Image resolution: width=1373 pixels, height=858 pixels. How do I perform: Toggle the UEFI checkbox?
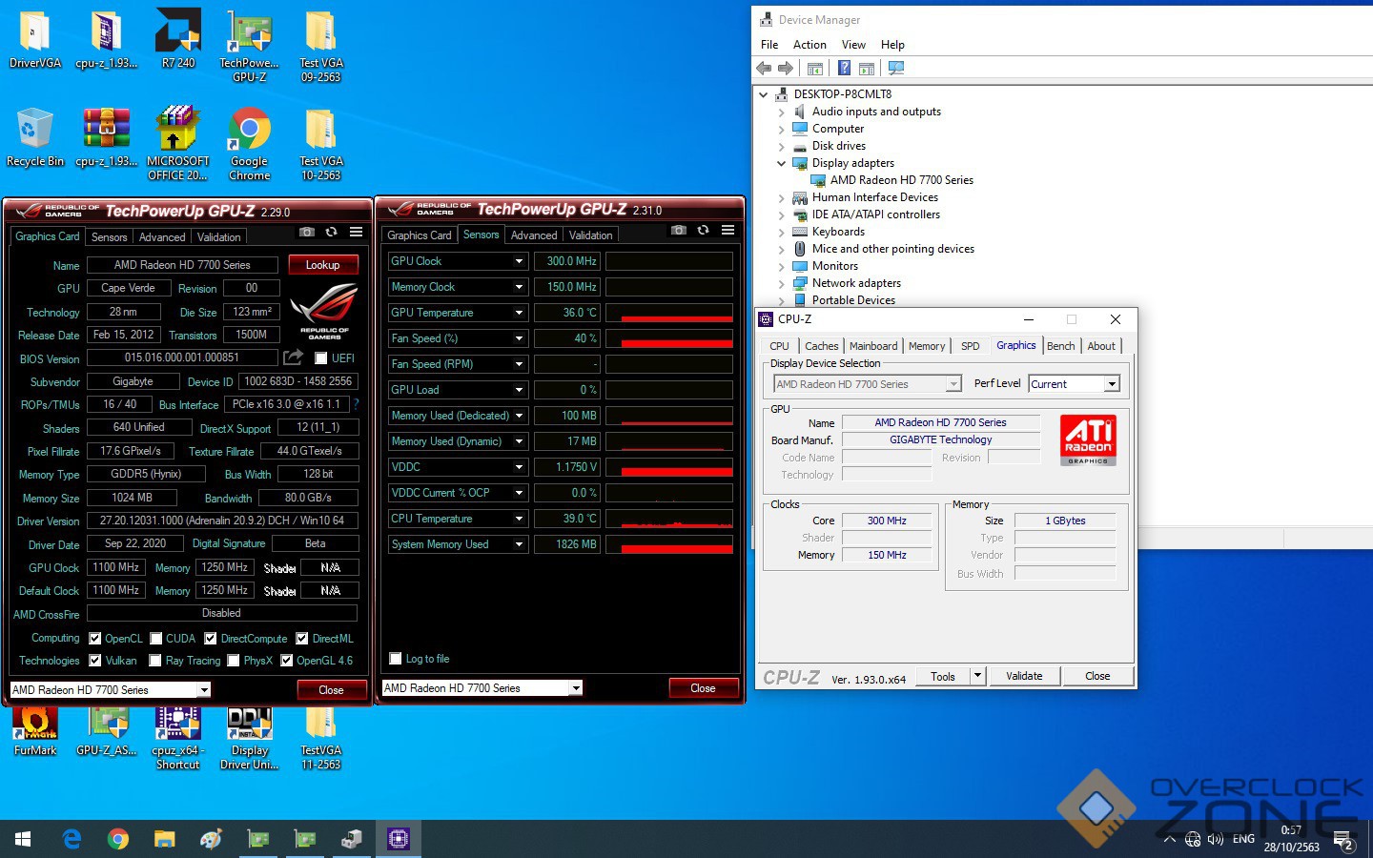point(321,358)
